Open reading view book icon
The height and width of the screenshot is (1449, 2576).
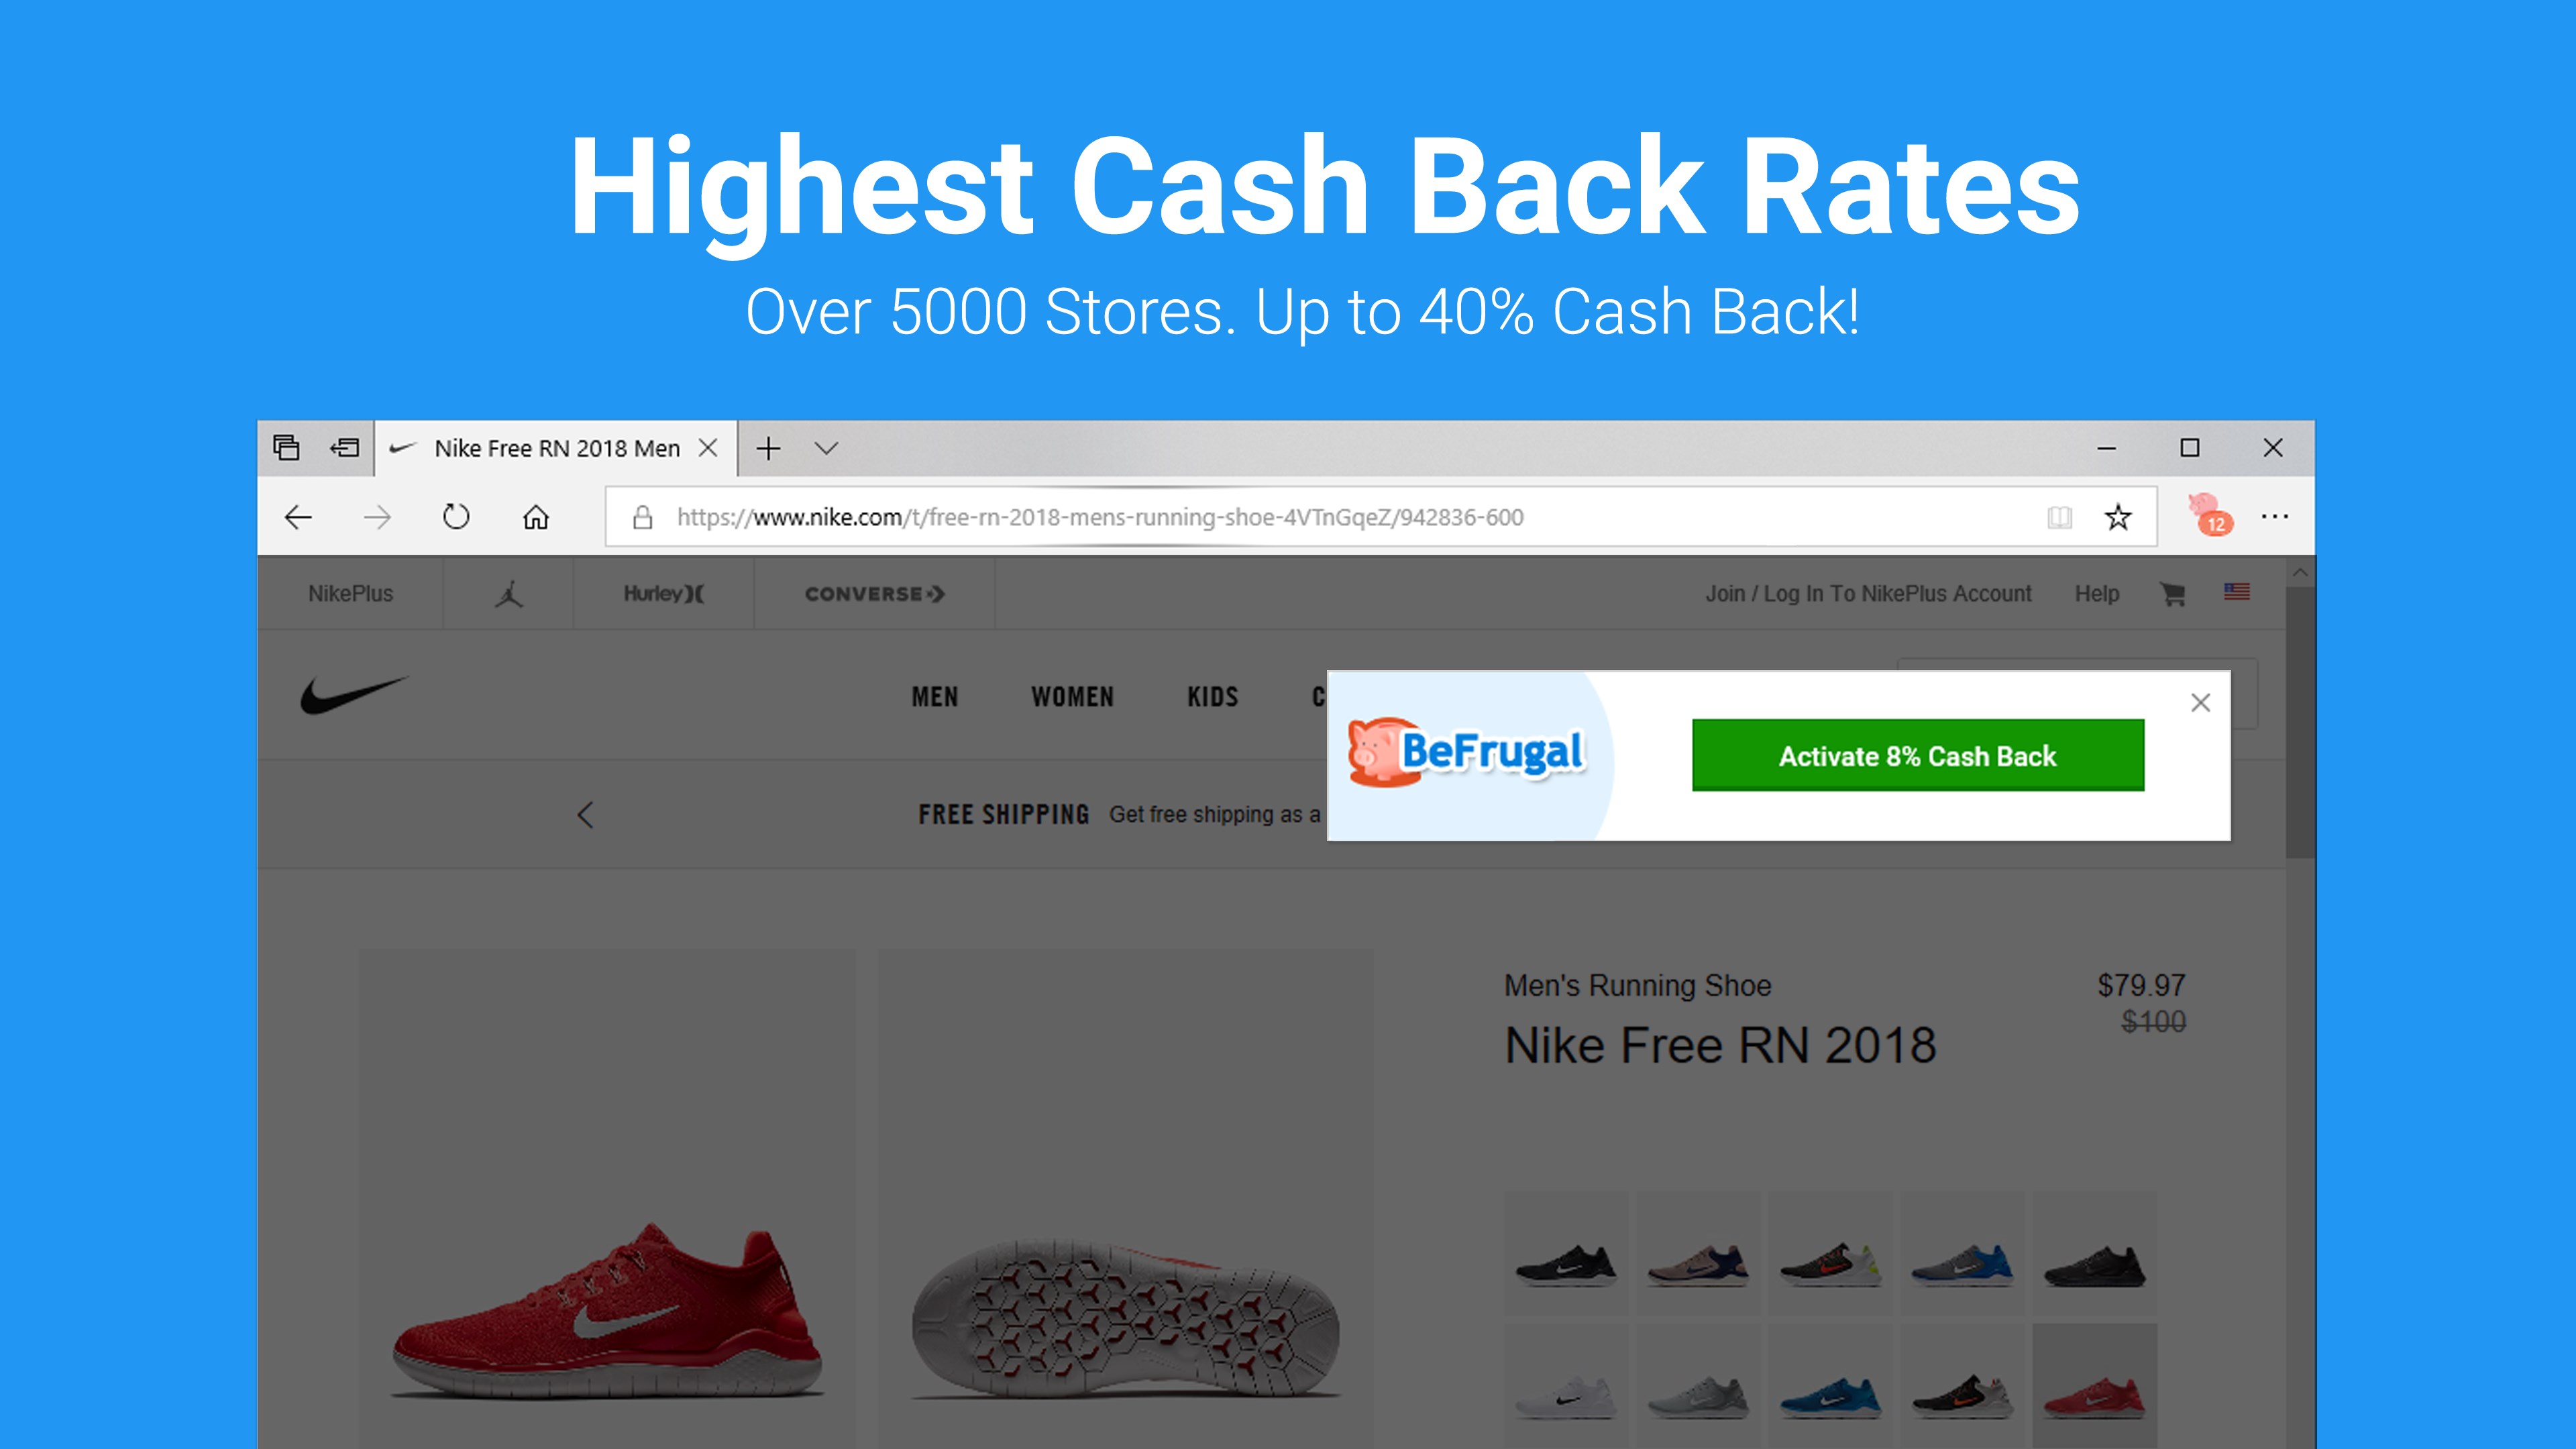coord(2059,517)
